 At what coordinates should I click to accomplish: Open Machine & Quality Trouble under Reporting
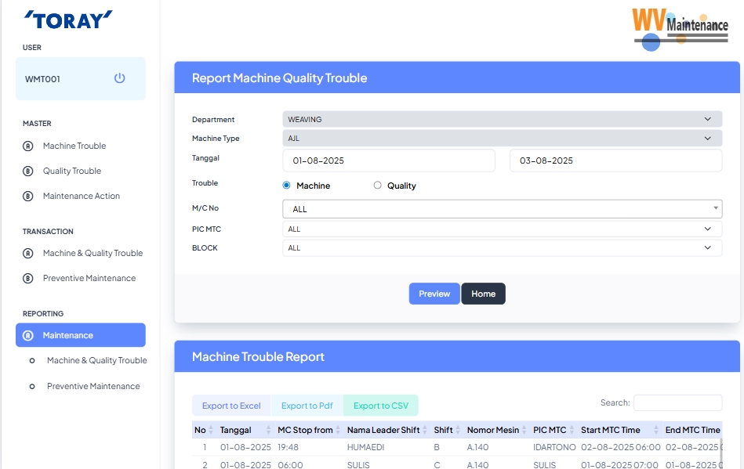(x=96, y=360)
